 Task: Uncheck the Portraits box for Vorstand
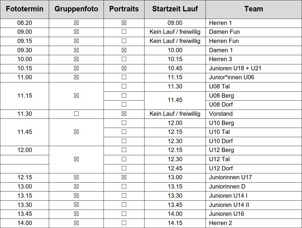click(x=124, y=114)
